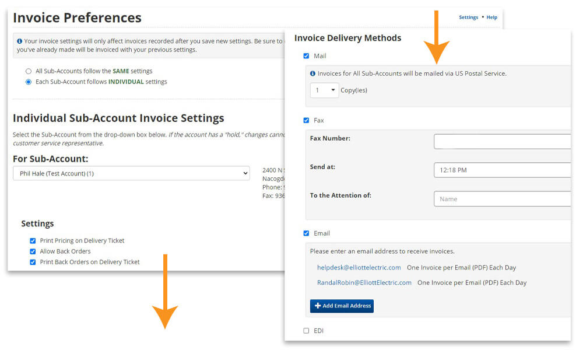Select All Sub-Accounts follow the SAME settings
Image resolution: width=583 pixels, height=350 pixels.
point(28,71)
